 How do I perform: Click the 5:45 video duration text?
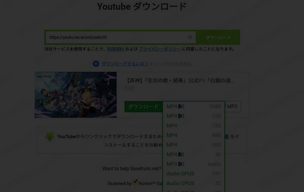click(x=129, y=88)
